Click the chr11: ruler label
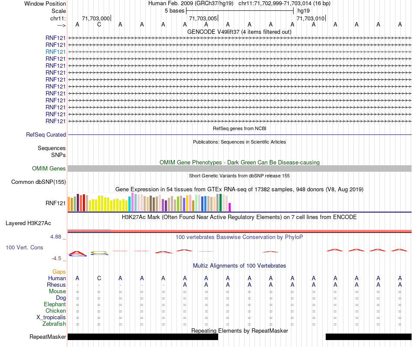 tap(58, 18)
